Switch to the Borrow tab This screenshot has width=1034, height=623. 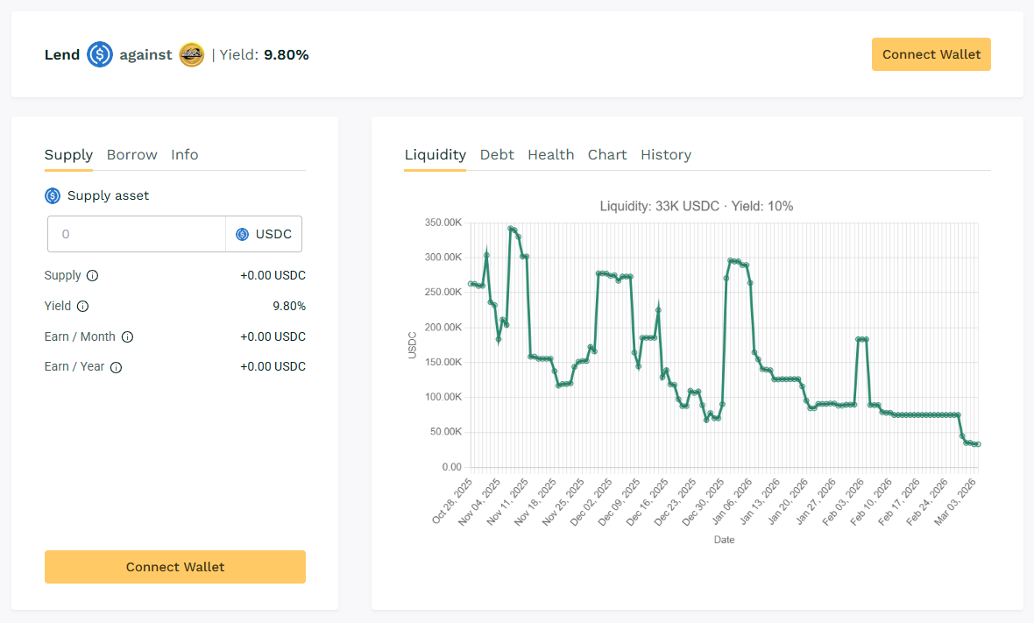(131, 155)
